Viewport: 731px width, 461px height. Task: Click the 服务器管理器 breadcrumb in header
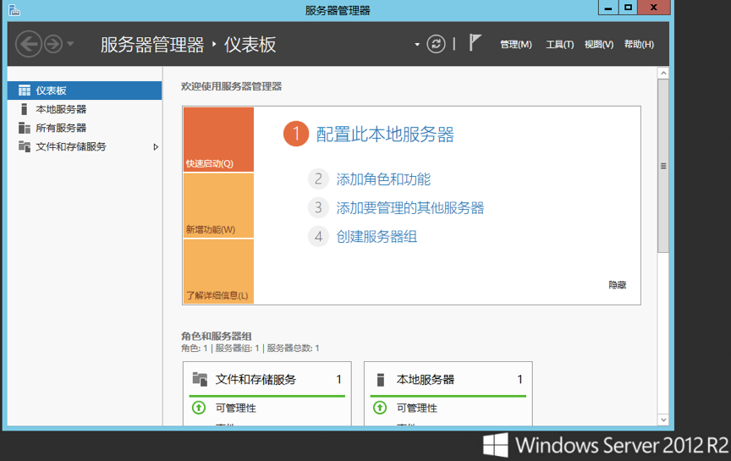152,45
